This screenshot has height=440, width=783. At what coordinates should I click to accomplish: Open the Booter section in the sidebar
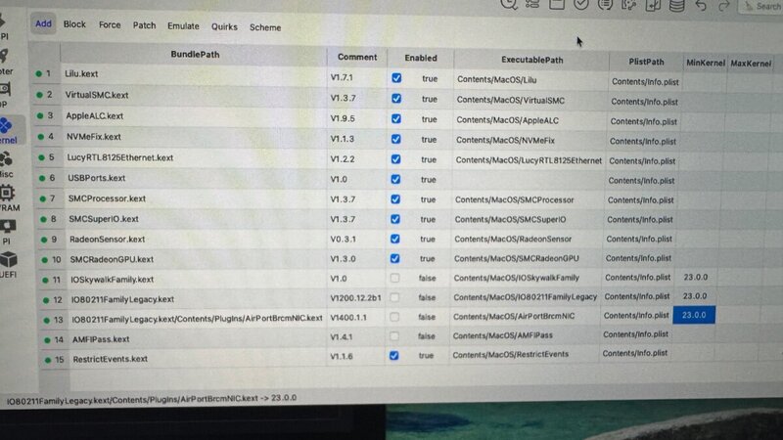coord(6,62)
